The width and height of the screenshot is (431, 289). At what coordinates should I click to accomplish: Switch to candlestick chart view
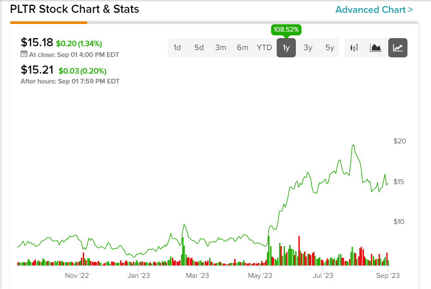pos(354,48)
